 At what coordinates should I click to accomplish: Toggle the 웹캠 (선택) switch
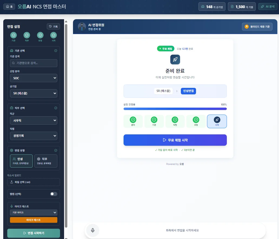pos(54,194)
